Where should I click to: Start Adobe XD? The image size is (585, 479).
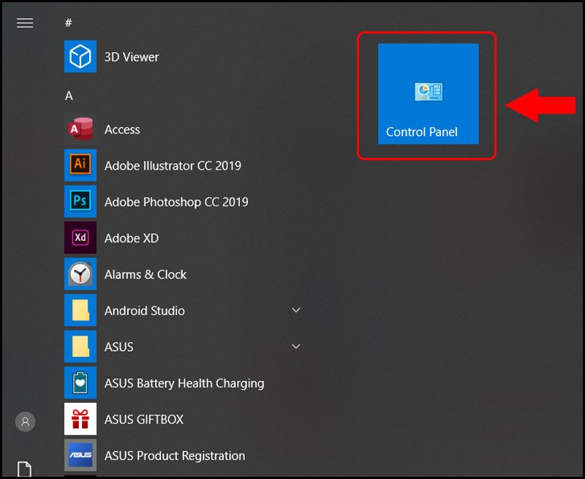pyautogui.click(x=132, y=238)
